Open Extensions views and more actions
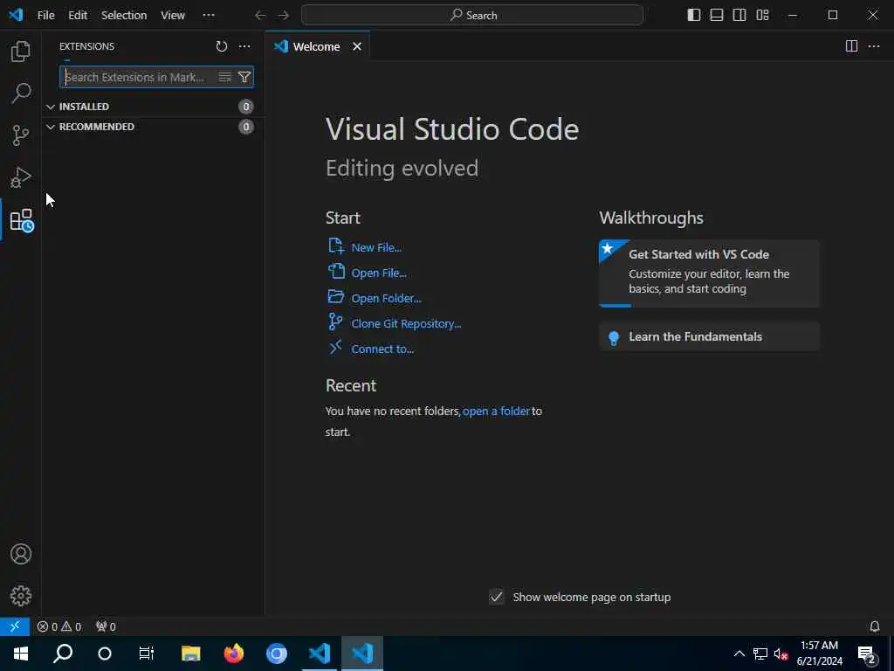Screen dimensions: 894x671 244,46
